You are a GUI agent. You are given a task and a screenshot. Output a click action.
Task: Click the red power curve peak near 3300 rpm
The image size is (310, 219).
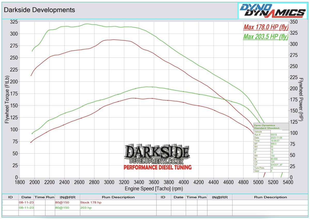(x=132, y=98)
